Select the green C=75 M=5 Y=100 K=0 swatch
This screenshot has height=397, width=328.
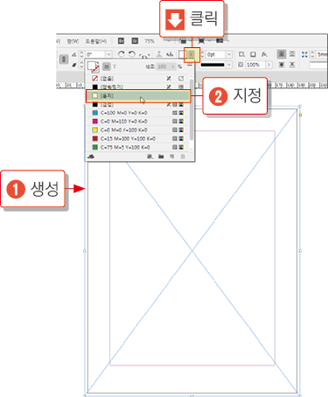[x=138, y=147]
